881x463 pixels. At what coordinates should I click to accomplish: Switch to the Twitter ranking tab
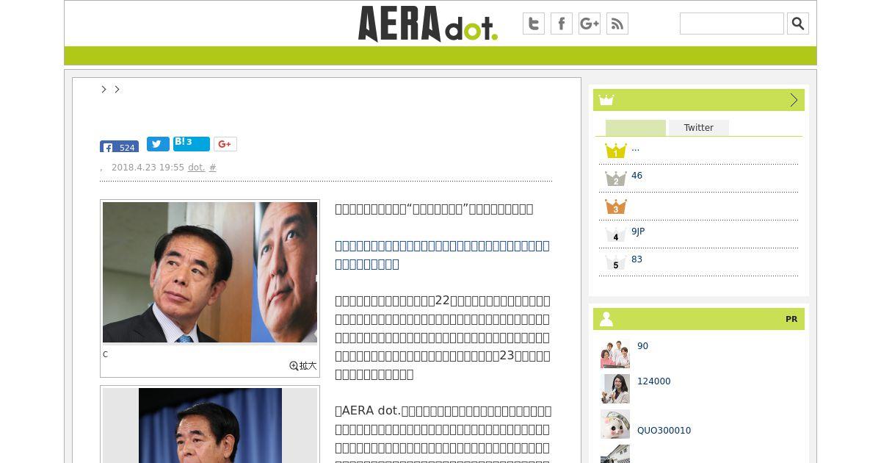[699, 128]
